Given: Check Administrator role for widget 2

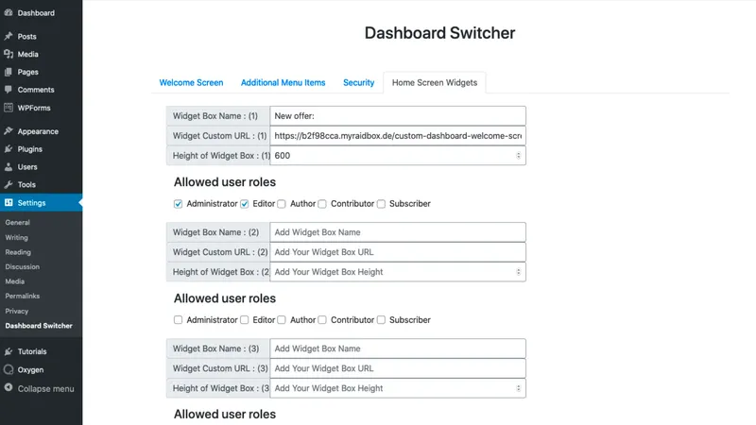Looking at the screenshot, I should 178,320.
